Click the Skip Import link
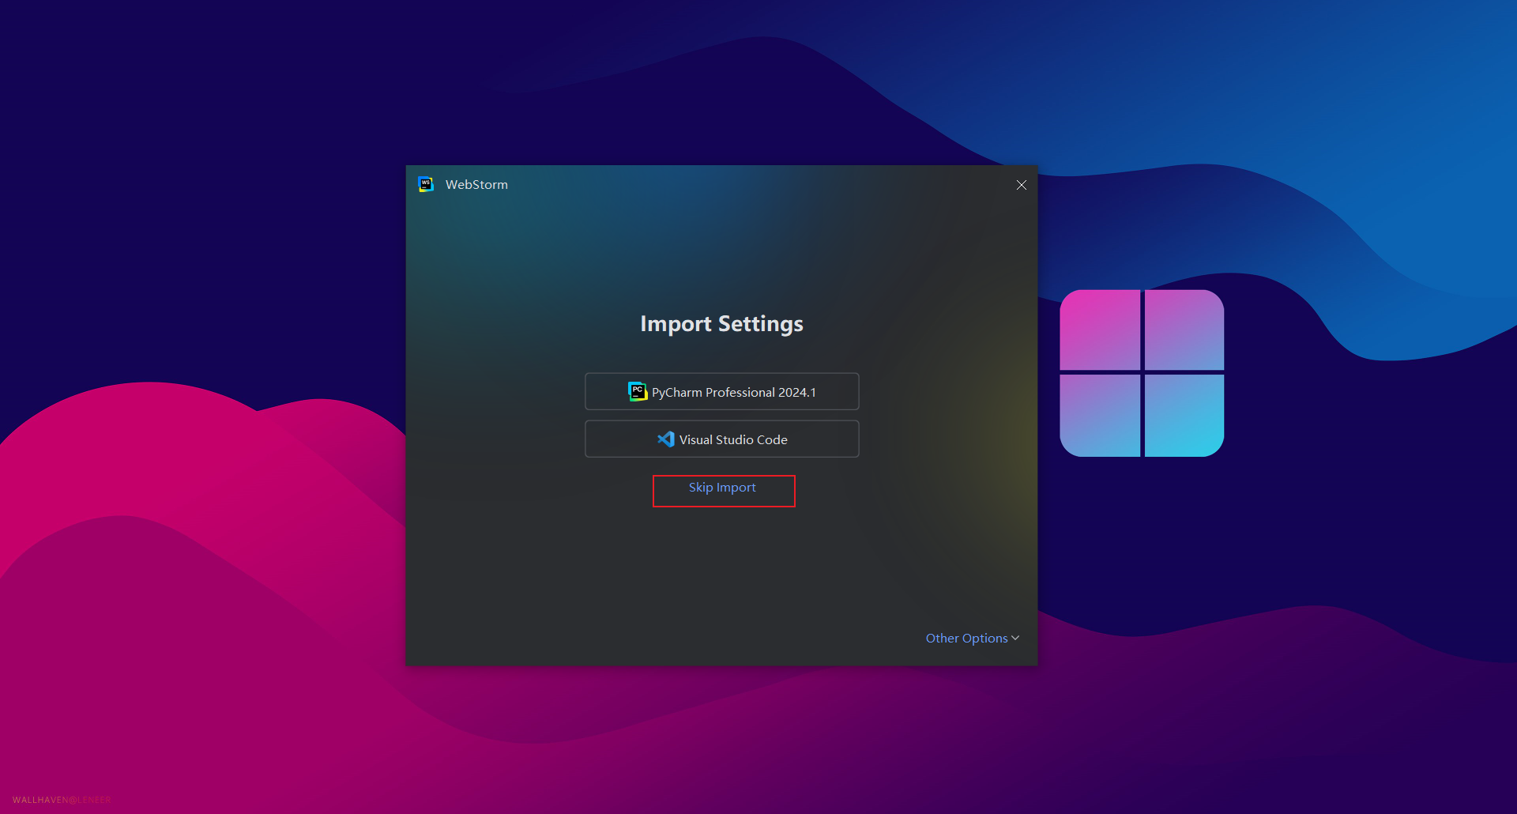1517x814 pixels. click(722, 488)
